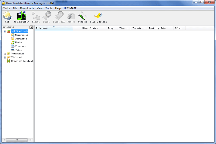Open the File menu
The width and height of the screenshot is (216, 144).
click(x=15, y=8)
